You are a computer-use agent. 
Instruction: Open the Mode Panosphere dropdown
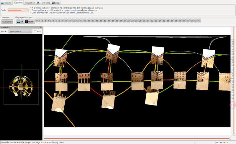(x=20, y=32)
